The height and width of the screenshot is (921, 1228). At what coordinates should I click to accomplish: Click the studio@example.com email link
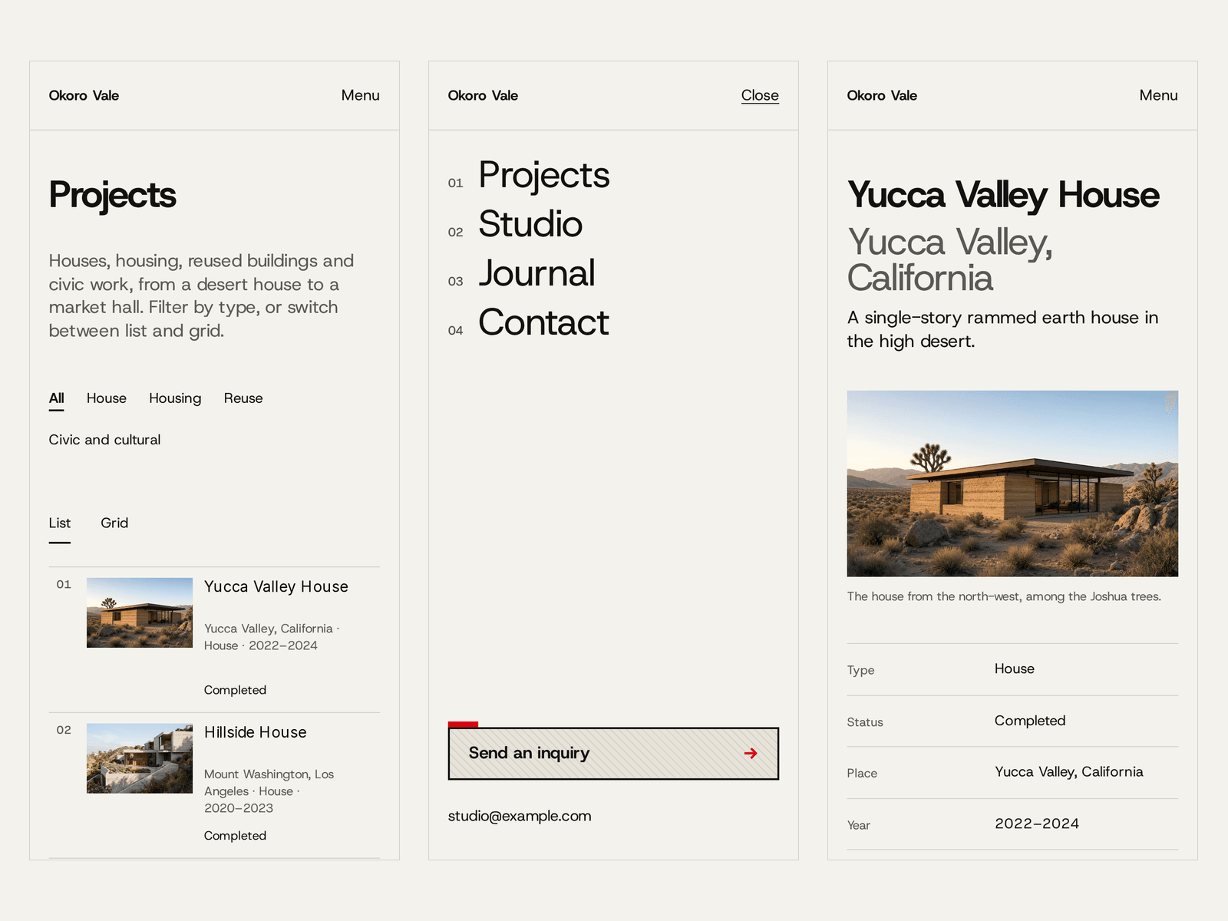tap(520, 816)
